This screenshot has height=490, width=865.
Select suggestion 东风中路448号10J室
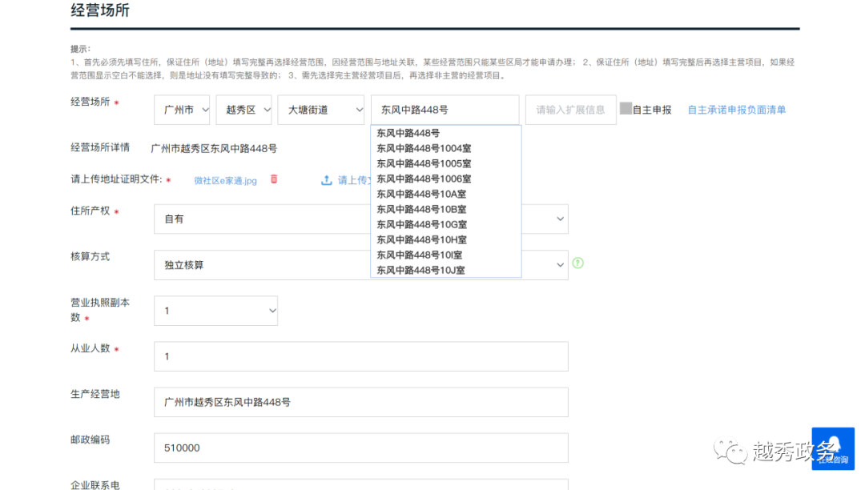click(420, 270)
